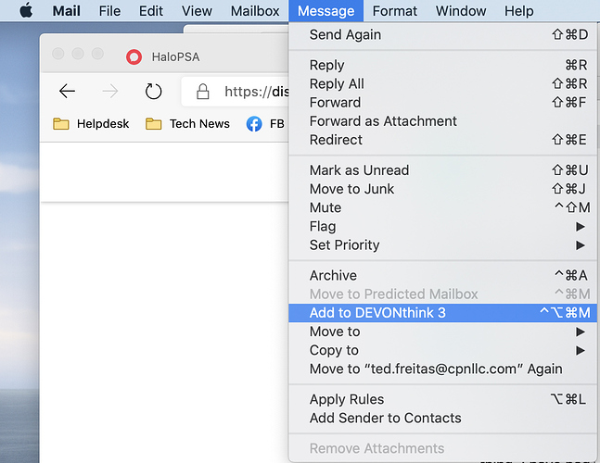Image resolution: width=600 pixels, height=463 pixels.
Task: Choose Forward in the menu
Action: pyautogui.click(x=442, y=103)
